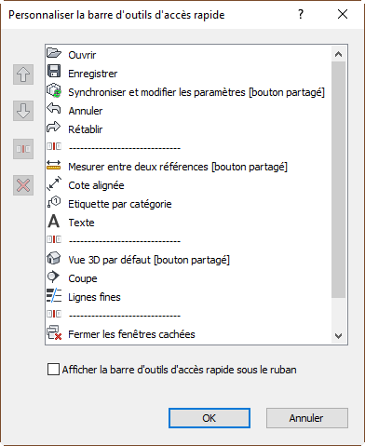Click the Synchroniser et modifier les paramètres icon
Screen dimensions: 365x446
pos(54,90)
